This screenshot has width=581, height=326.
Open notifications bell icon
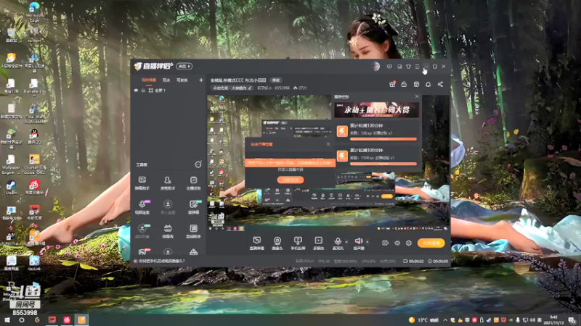(x=428, y=84)
